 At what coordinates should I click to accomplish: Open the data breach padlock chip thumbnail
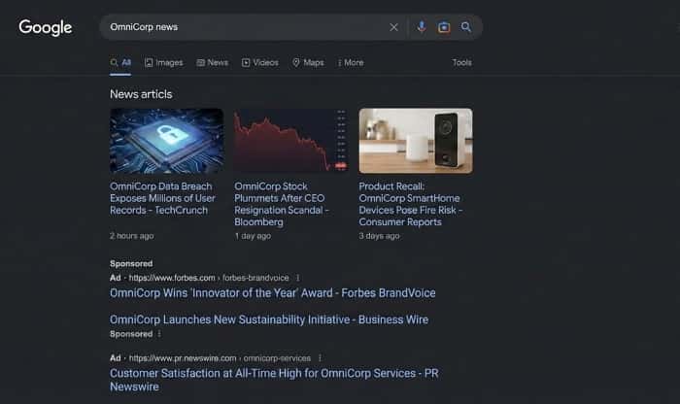[167, 141]
